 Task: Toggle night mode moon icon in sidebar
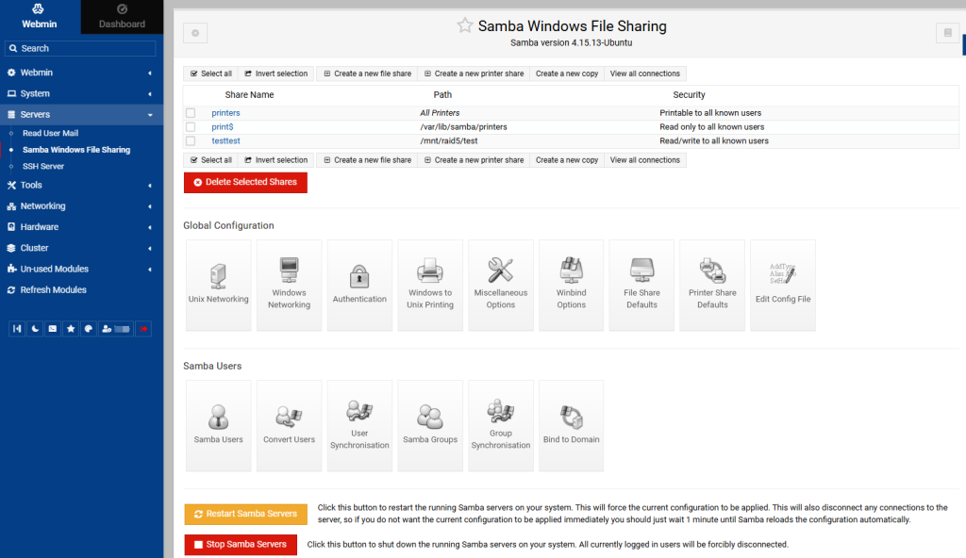pos(35,329)
